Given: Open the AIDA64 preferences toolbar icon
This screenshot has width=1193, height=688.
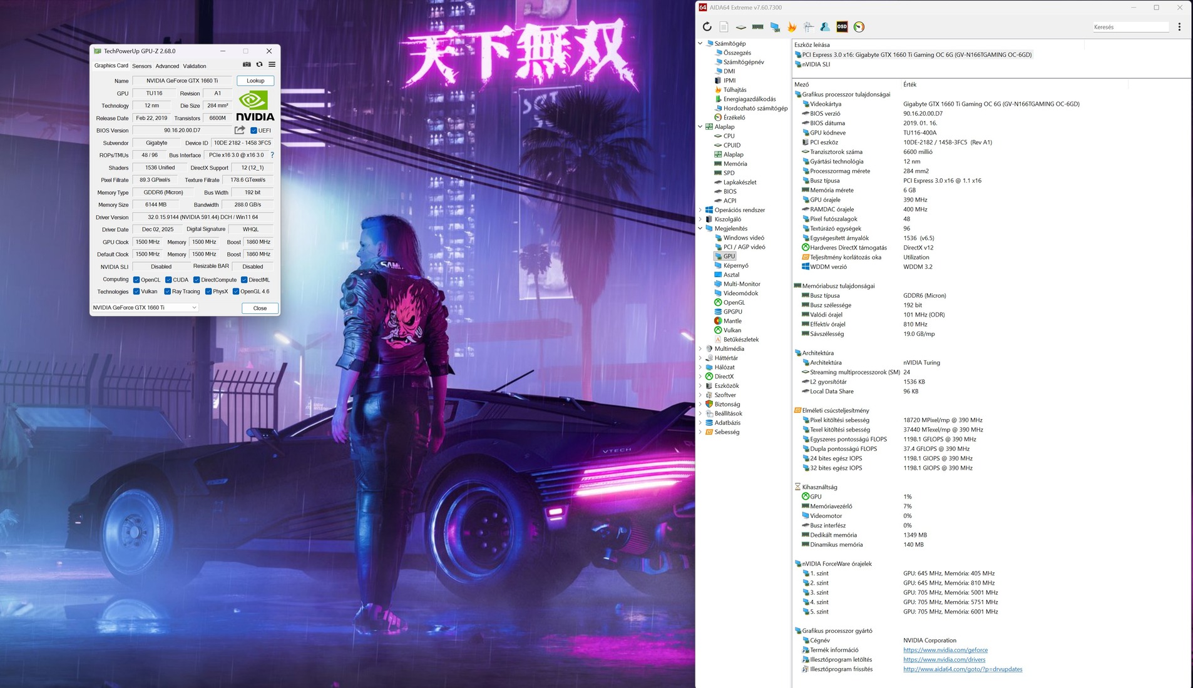Looking at the screenshot, I should point(809,27).
